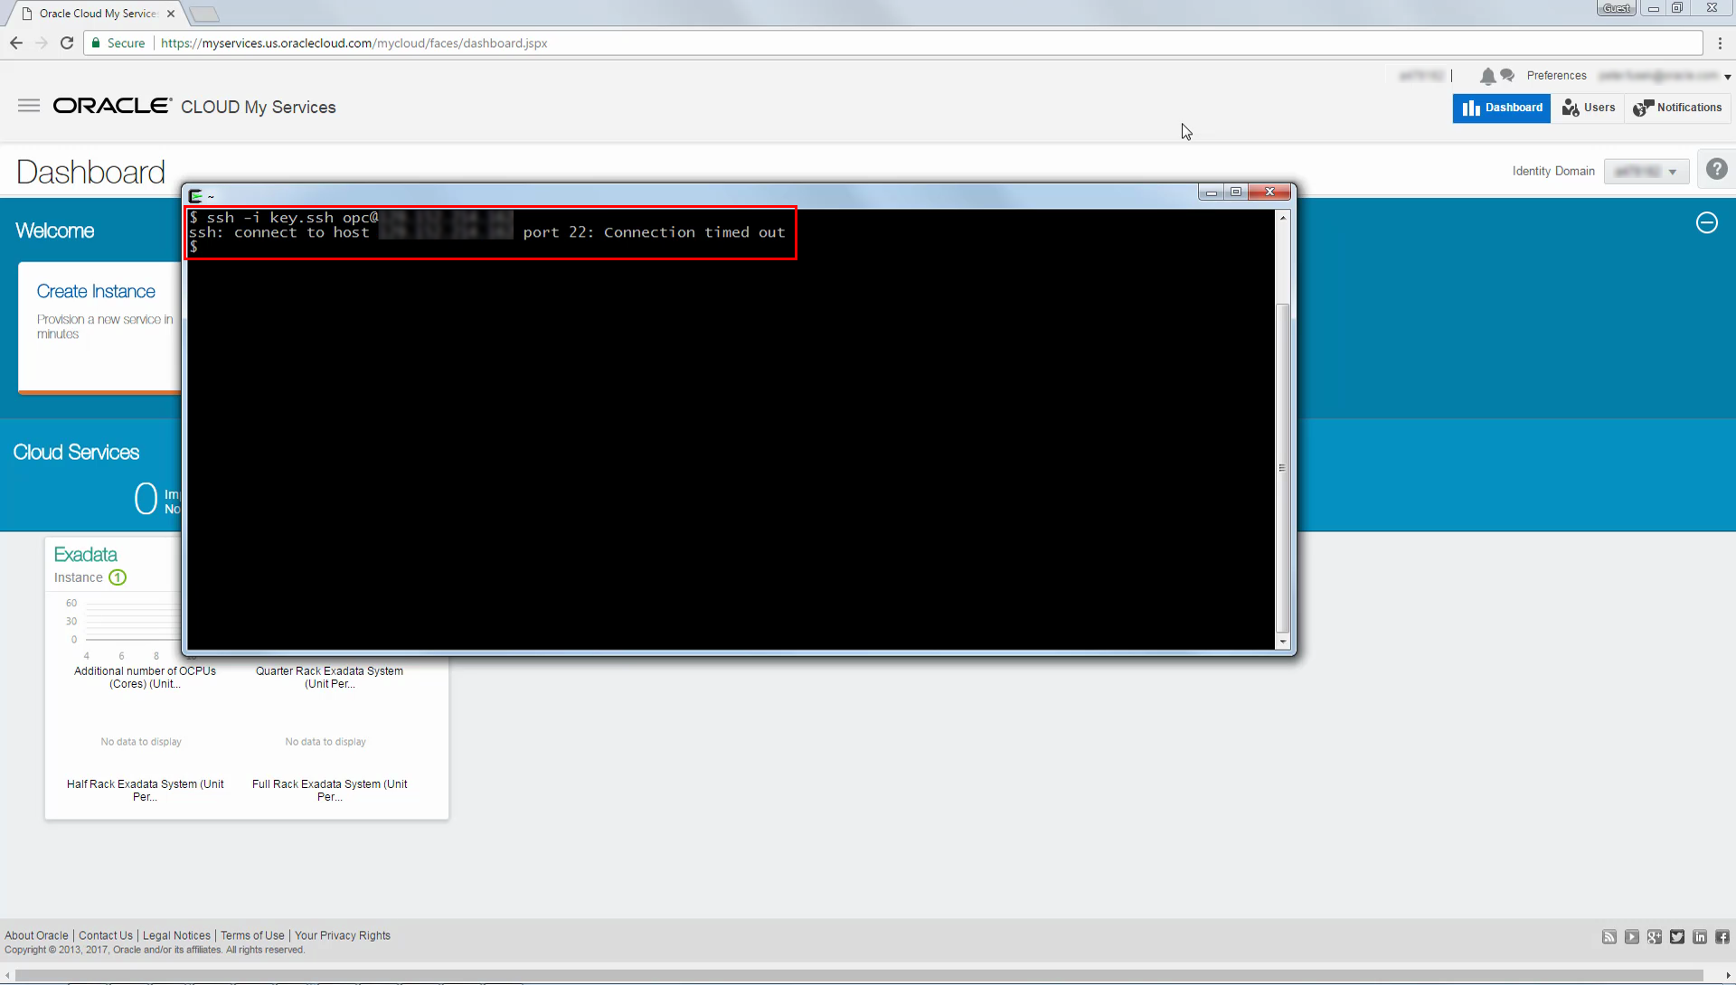Minimize the terminal window
Viewport: 1736px width, 985px height.
1212,192
